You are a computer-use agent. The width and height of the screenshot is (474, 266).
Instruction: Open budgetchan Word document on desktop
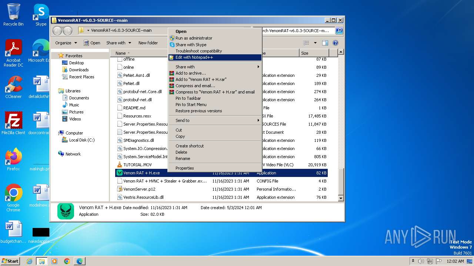pyautogui.click(x=13, y=232)
